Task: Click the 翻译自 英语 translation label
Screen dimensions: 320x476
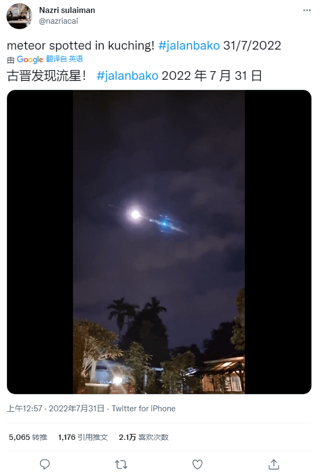Action: 64,59
